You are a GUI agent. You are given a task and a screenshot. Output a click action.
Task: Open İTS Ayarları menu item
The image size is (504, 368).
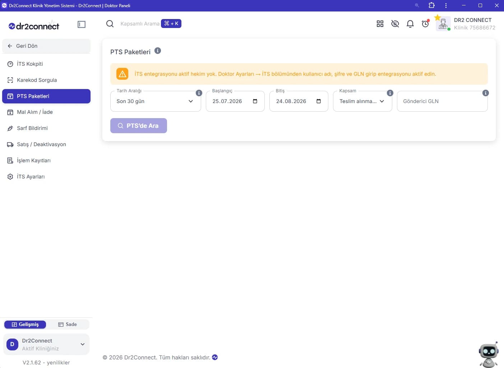click(x=46, y=177)
